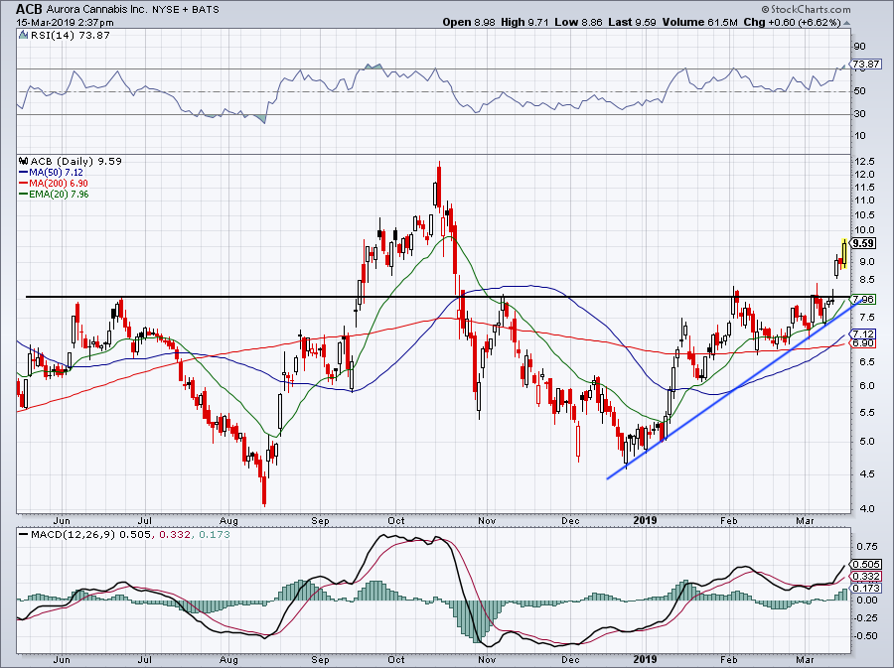Click the High 9.71 value
894x668 pixels.
point(524,22)
